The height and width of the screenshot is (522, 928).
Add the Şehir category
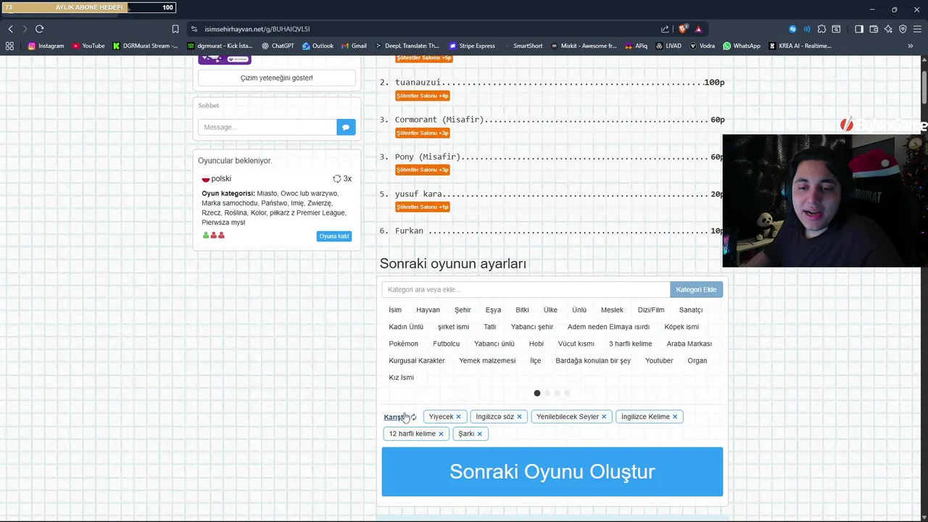point(463,310)
